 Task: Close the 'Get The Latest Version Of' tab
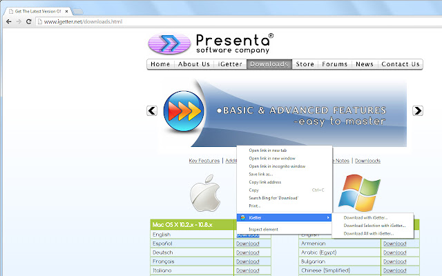pos(66,11)
